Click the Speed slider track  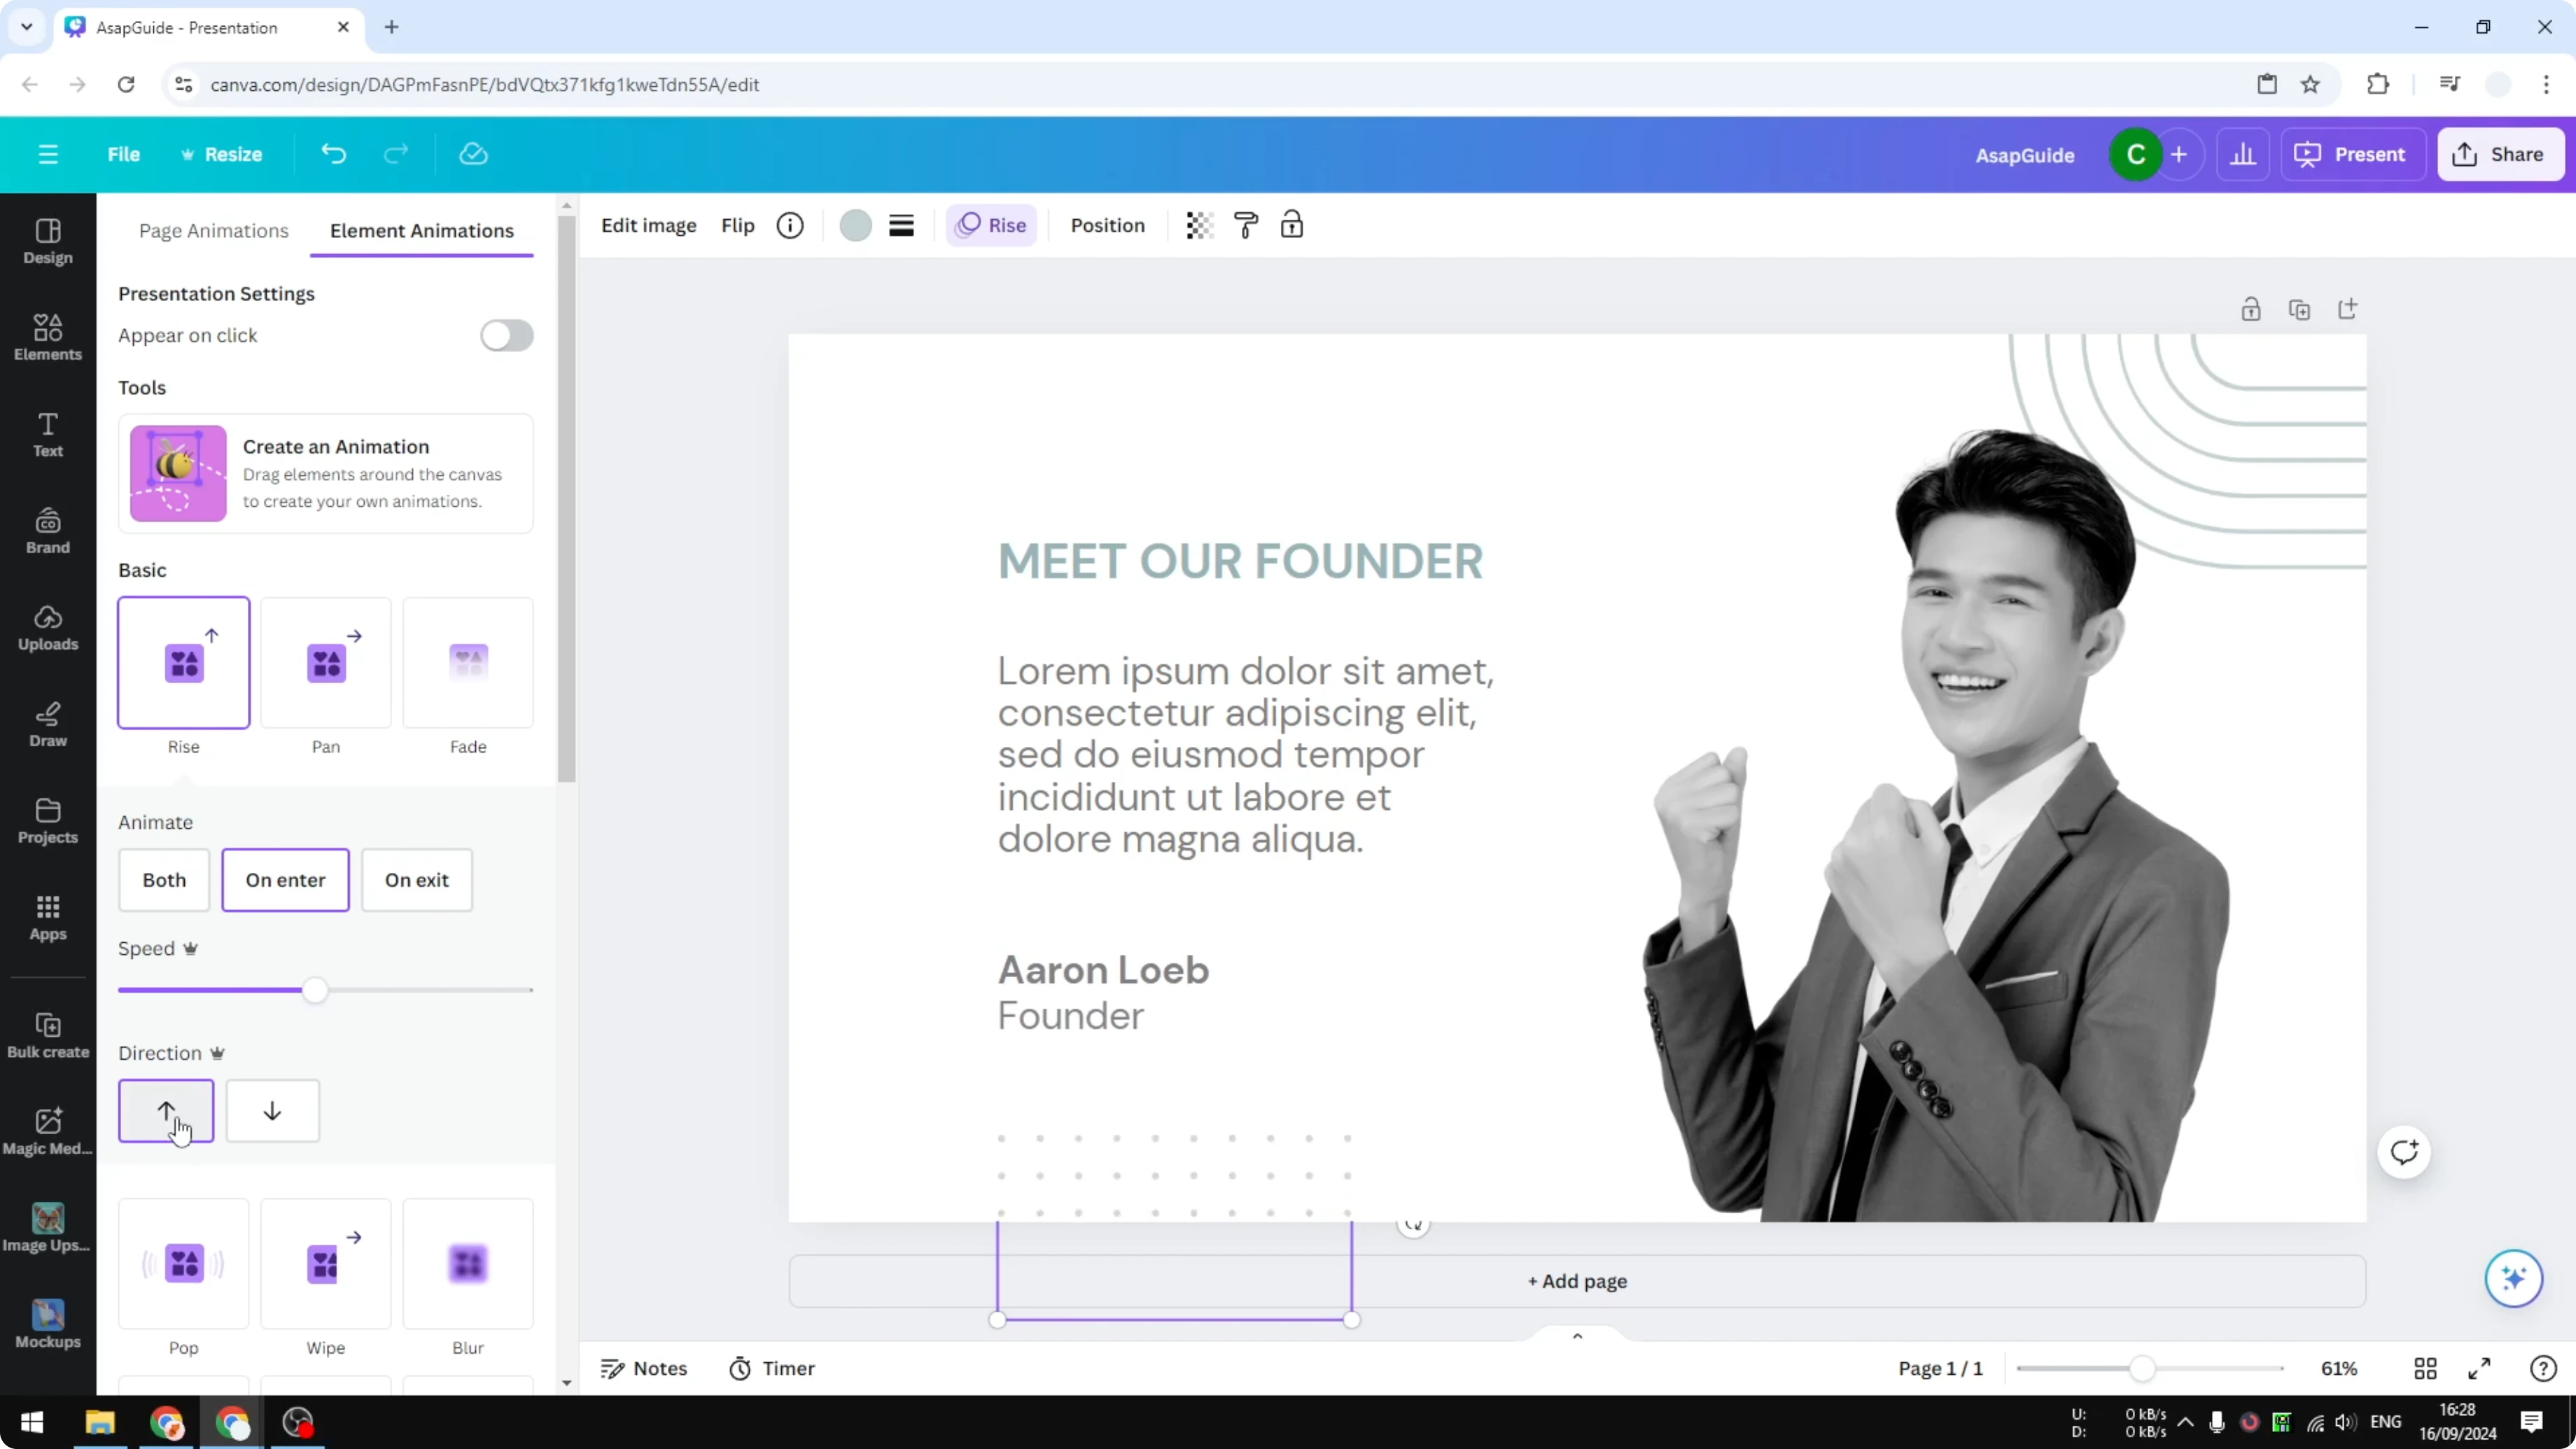pyautogui.click(x=326, y=990)
